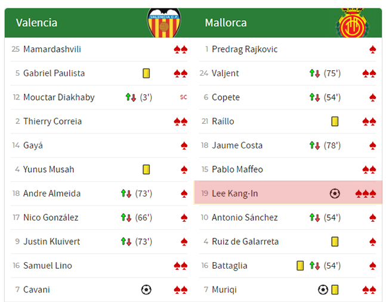386x302 pixels.
Task: Click Lee Kang-In's three spades rating
Action: tap(365, 194)
